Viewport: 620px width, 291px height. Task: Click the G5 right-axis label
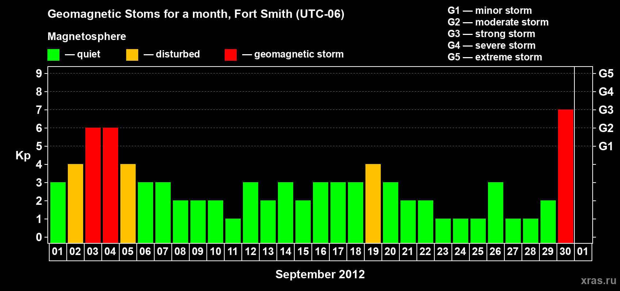click(606, 73)
